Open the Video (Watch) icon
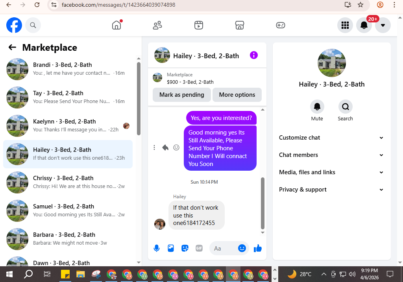 198,25
